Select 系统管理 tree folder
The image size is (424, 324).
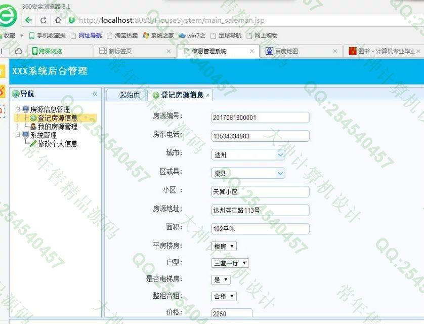tap(44, 135)
